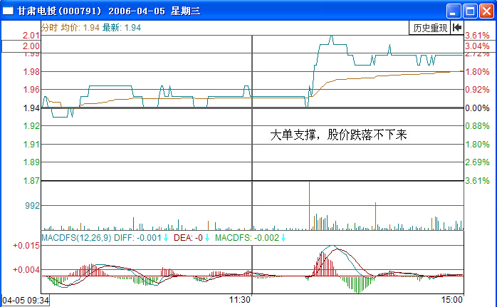Image resolution: width=497 pixels, height=307 pixels.
Task: Close the 甘肃电投 chart window
Action: pyautogui.click(x=486, y=11)
